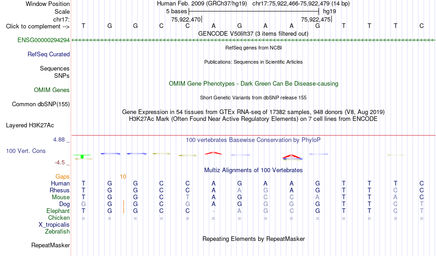Click the green ENSG00000294294 intron arrow line
Viewport: 436px width, 256px height.
[x=253, y=40]
